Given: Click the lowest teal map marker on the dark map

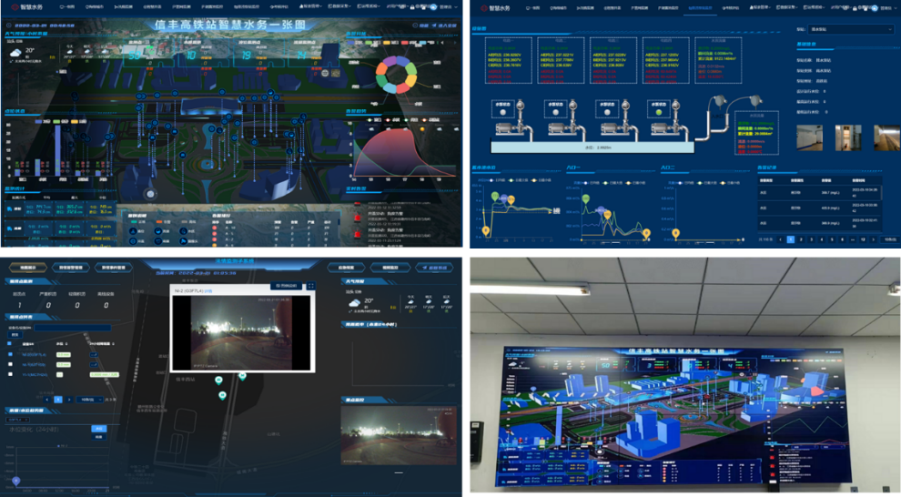Looking at the screenshot, I should (222, 395).
